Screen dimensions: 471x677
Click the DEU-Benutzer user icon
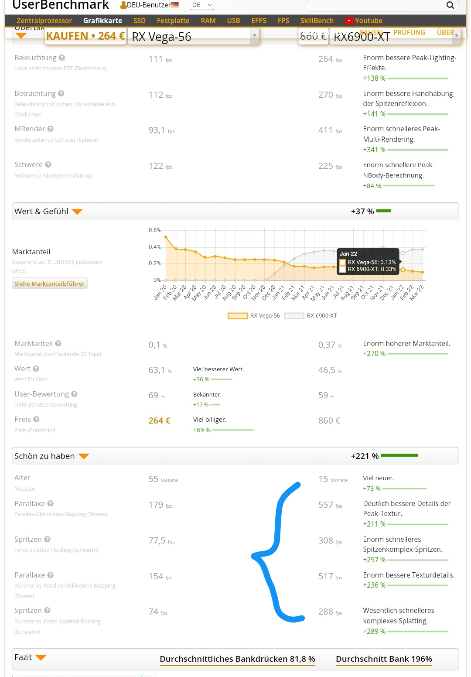pyautogui.click(x=123, y=5)
